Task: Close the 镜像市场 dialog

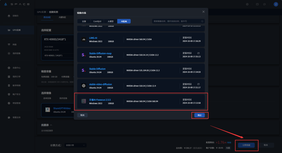Action: point(203,12)
